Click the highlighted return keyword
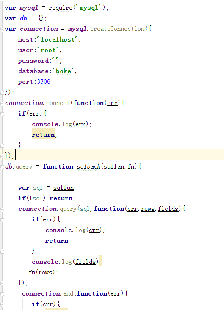The width and height of the screenshot is (224, 310). [x=43, y=135]
